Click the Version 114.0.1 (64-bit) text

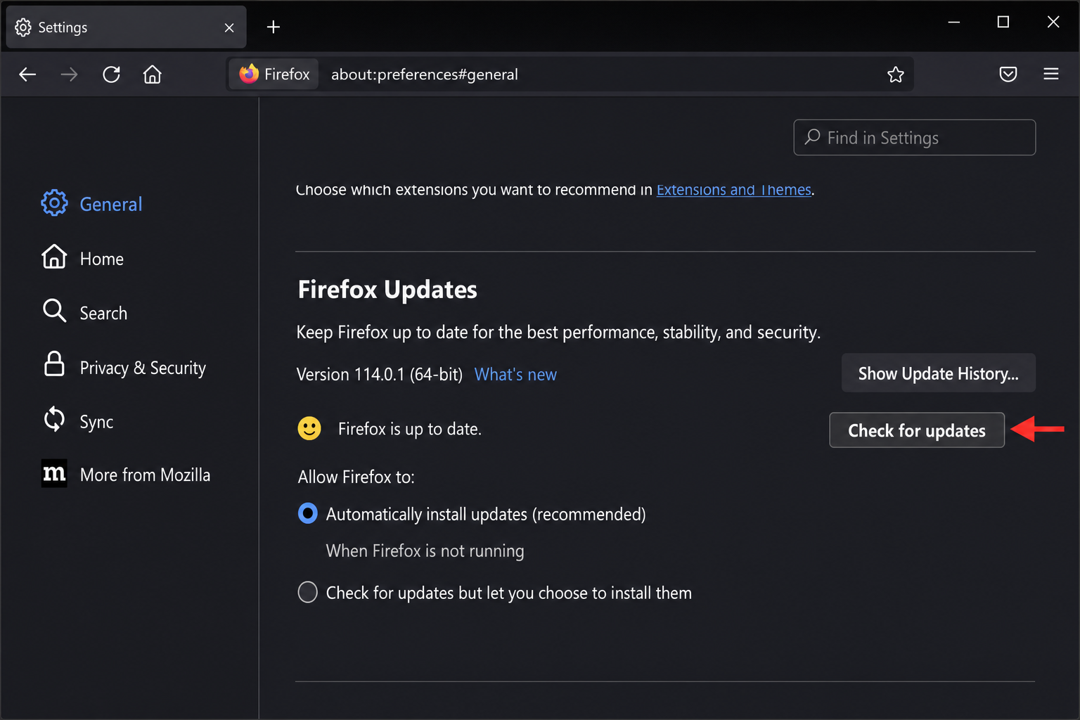click(x=380, y=374)
